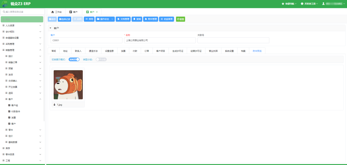Open 附件管理 from the toolbar
The height and width of the screenshot is (165, 347).
(151, 19)
